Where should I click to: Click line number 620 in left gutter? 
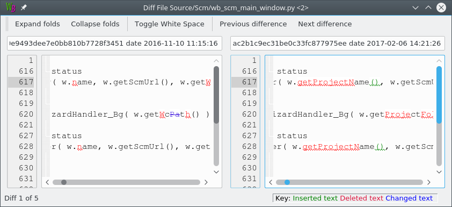click(x=26, y=115)
